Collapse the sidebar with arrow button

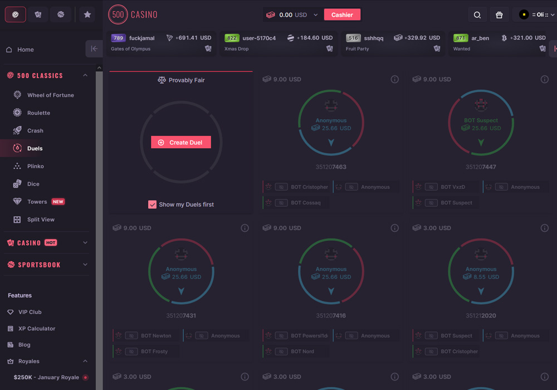[x=94, y=48]
